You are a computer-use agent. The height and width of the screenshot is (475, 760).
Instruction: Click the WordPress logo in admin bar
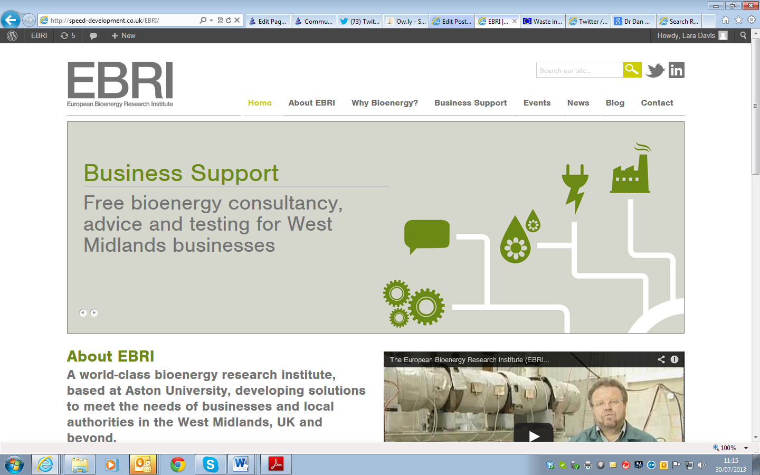tap(12, 35)
